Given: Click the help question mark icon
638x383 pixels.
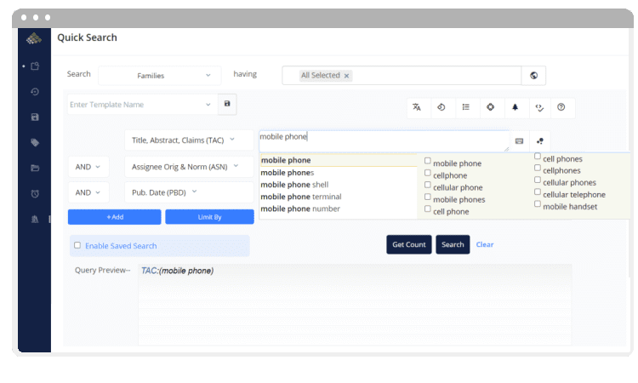Looking at the screenshot, I should tap(561, 107).
